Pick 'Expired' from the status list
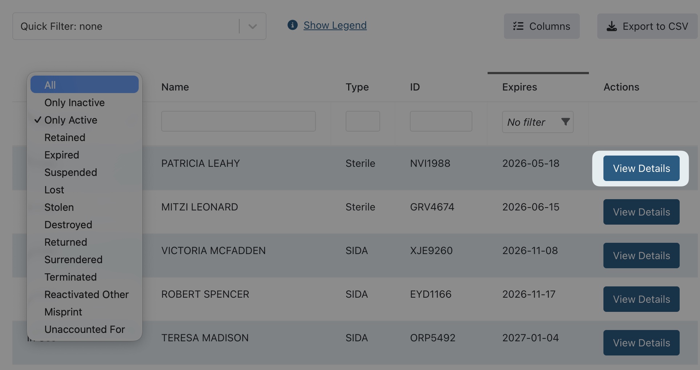Viewport: 700px width, 370px height. coord(62,155)
